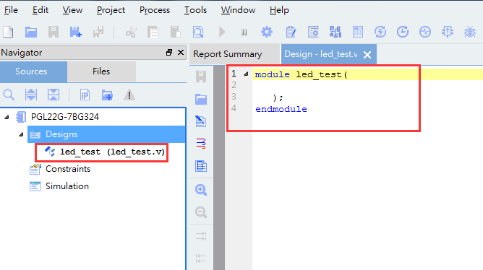
Task: Open project settings gear icon
Action: [x=267, y=32]
